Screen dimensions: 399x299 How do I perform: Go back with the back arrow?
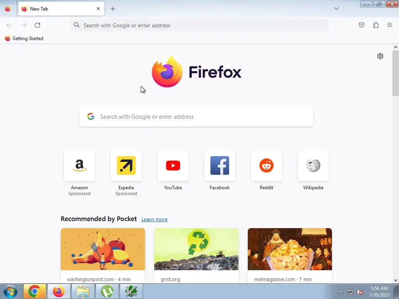tap(9, 25)
